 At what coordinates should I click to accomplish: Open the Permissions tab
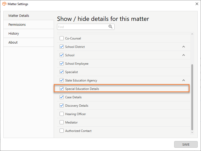pos(29,24)
